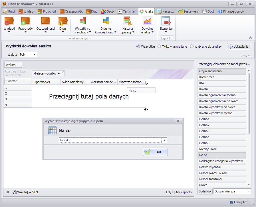
Task: Click the Ustawienia settings button
Action: coord(239,47)
